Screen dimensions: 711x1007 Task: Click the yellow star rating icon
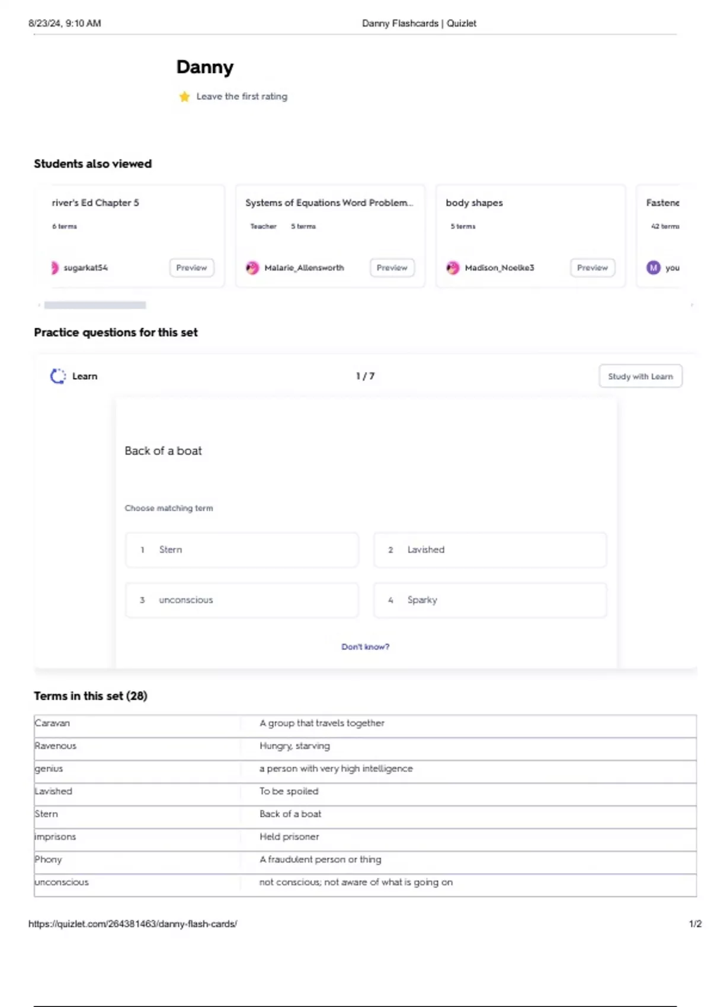coord(184,97)
